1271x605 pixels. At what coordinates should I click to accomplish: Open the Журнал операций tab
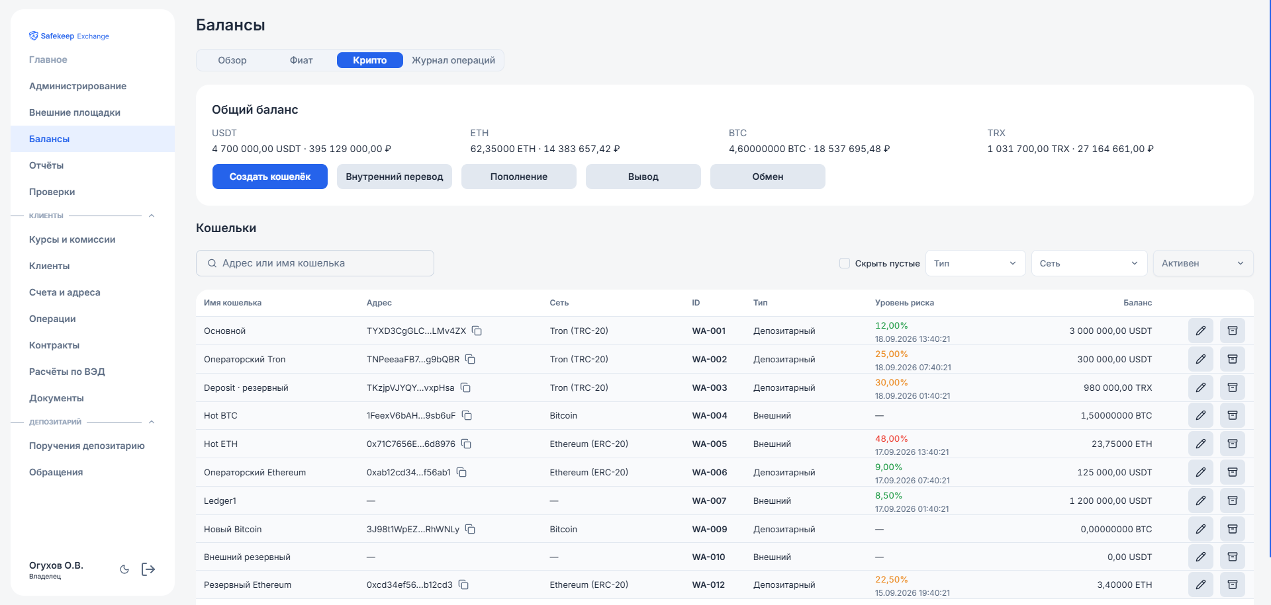point(453,60)
